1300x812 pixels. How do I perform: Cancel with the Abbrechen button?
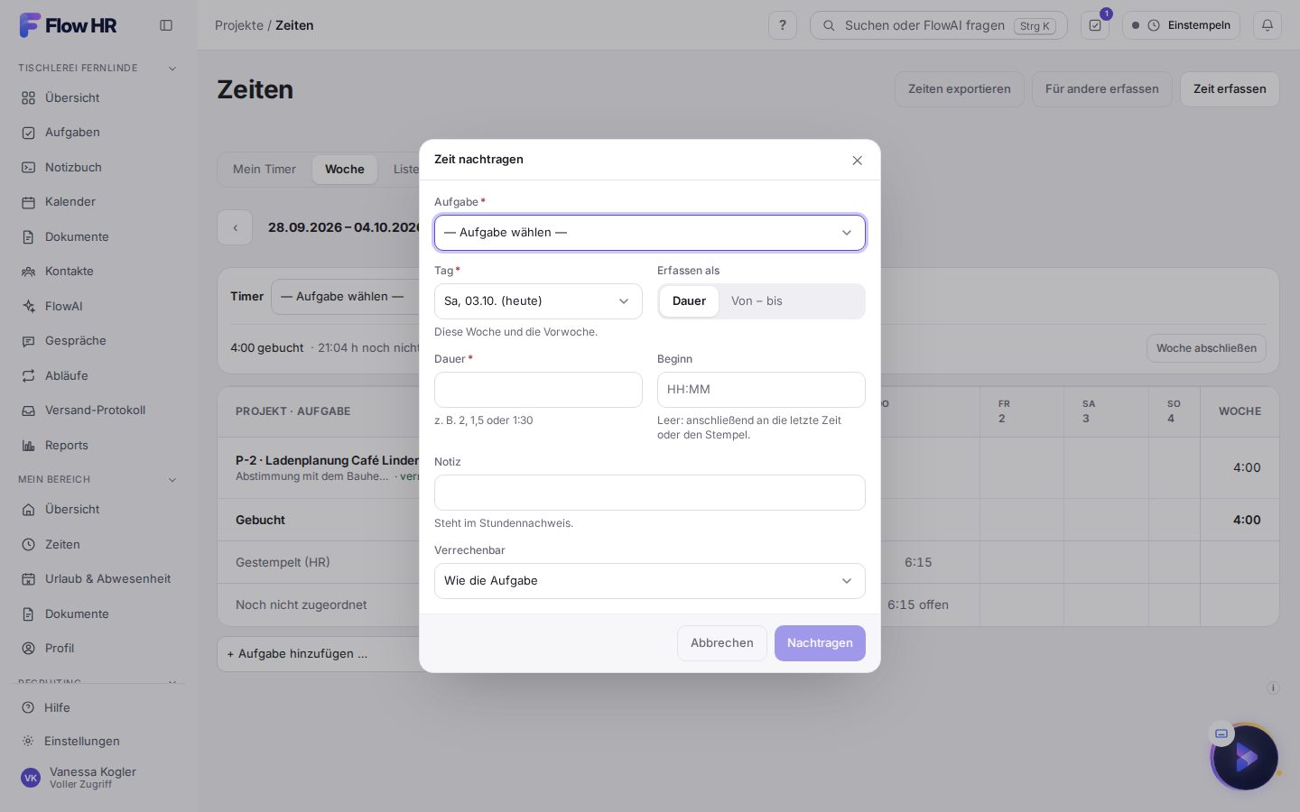pyautogui.click(x=722, y=643)
